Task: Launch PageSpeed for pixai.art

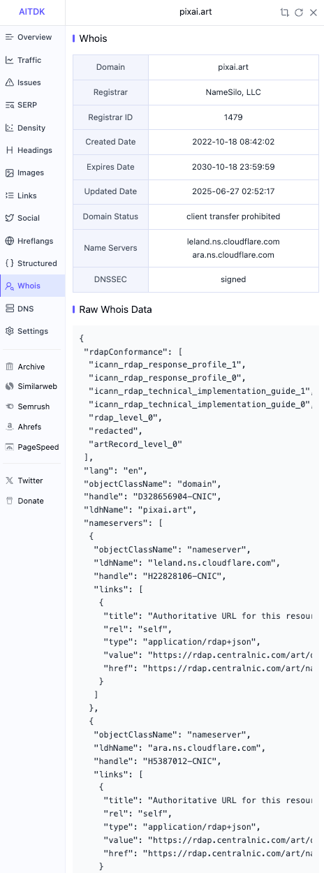Action: tap(32, 447)
